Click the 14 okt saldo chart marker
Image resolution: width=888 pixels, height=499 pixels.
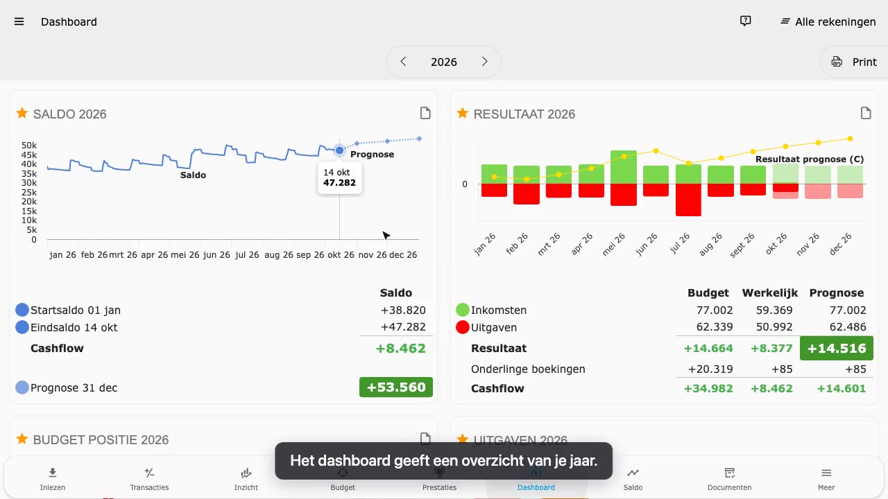(339, 150)
